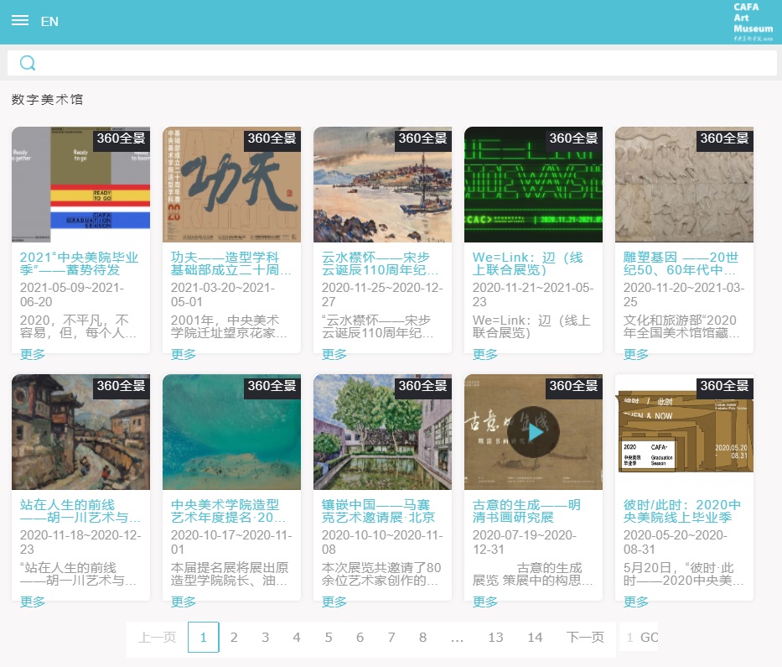Open the 站在人生的前线 painting thumbnail
782x667 pixels.
point(80,432)
